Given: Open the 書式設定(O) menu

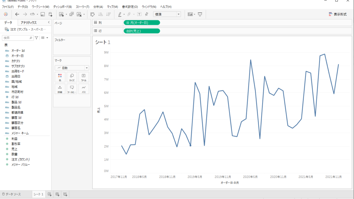Looking at the screenshot, I should 130,7.
